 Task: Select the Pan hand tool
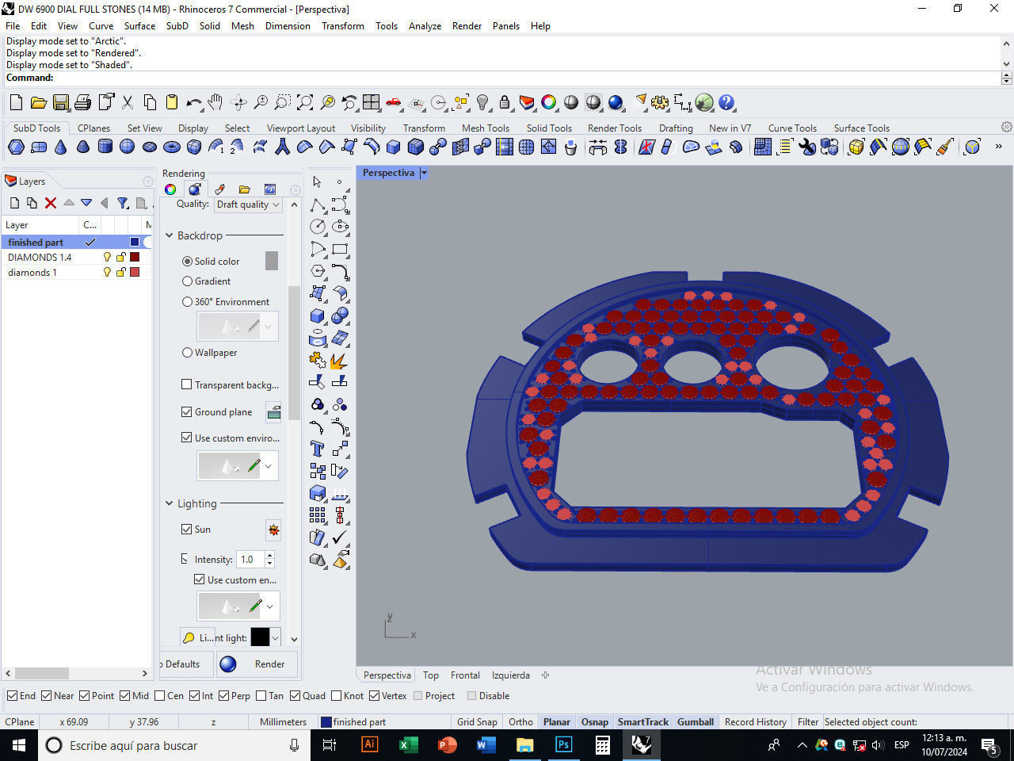pyautogui.click(x=215, y=102)
